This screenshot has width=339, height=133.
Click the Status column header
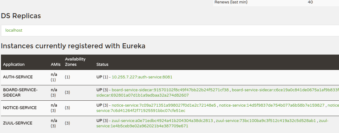pos(102,64)
